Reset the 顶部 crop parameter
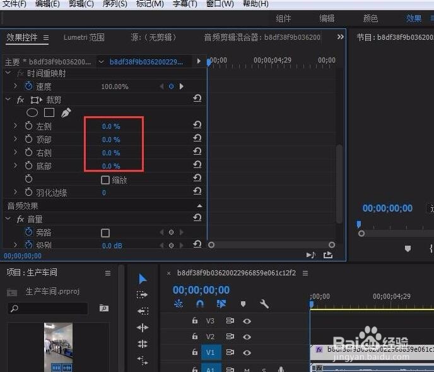This screenshot has width=434, height=372. [197, 138]
